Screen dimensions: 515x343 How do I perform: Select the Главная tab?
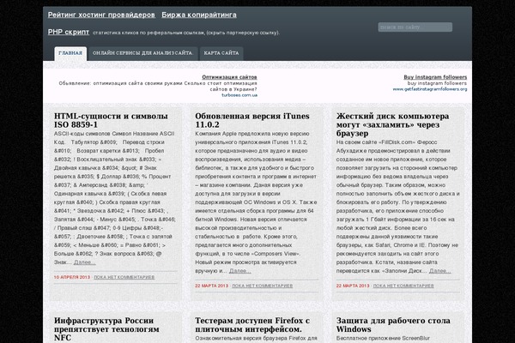pyautogui.click(x=70, y=53)
